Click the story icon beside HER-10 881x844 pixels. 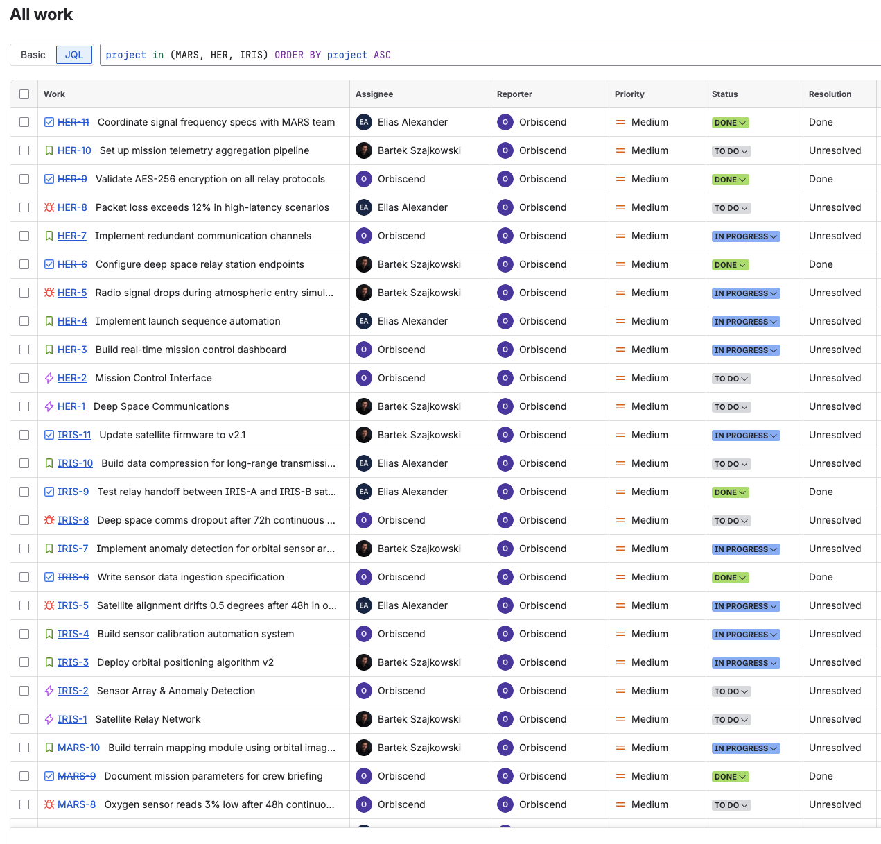point(49,150)
